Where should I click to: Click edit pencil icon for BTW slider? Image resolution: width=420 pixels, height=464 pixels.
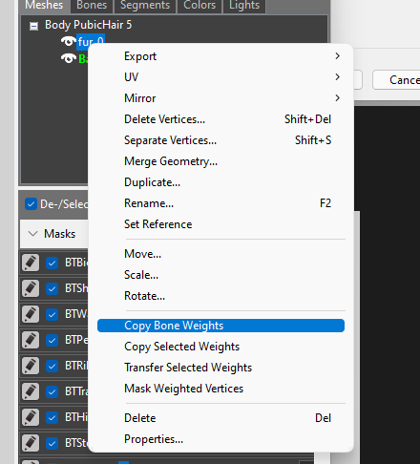coord(31,314)
